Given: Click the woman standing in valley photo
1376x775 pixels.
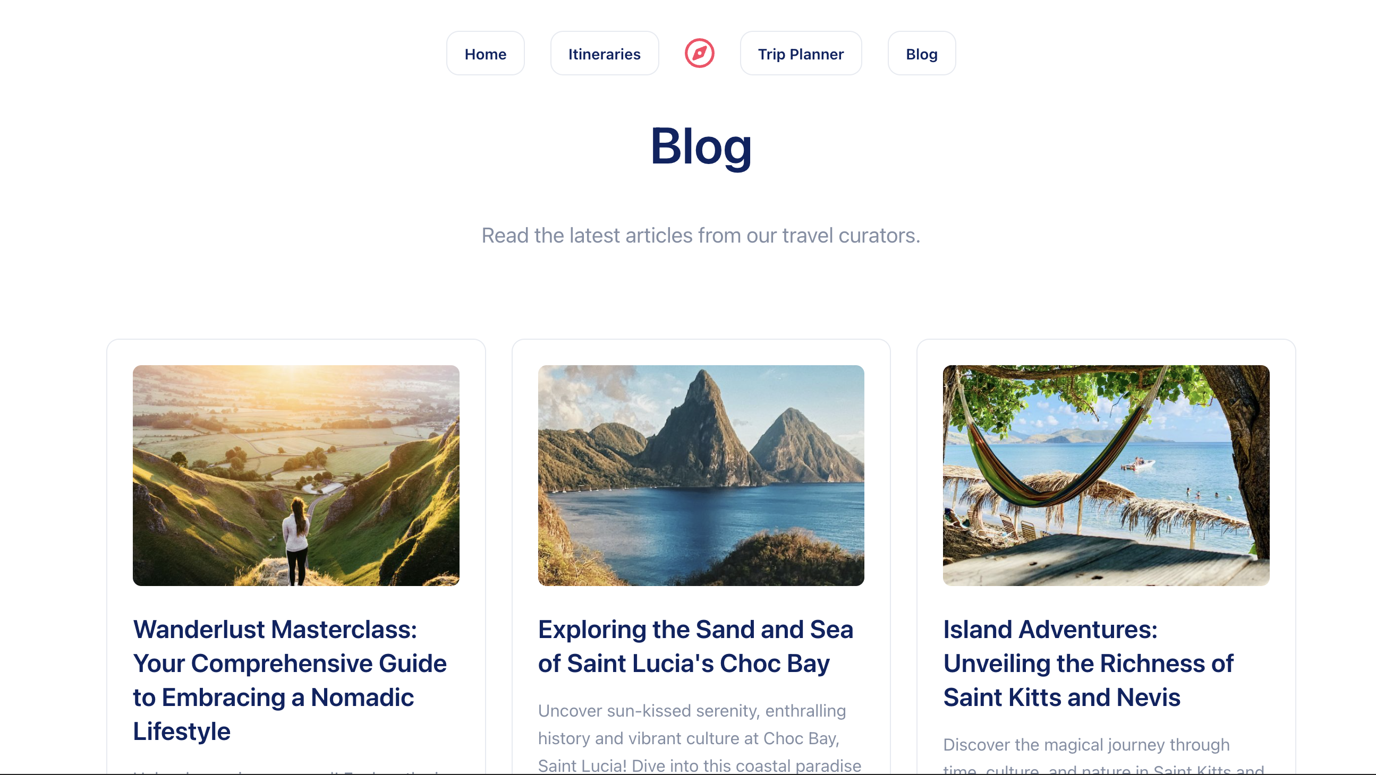Looking at the screenshot, I should pos(296,540).
